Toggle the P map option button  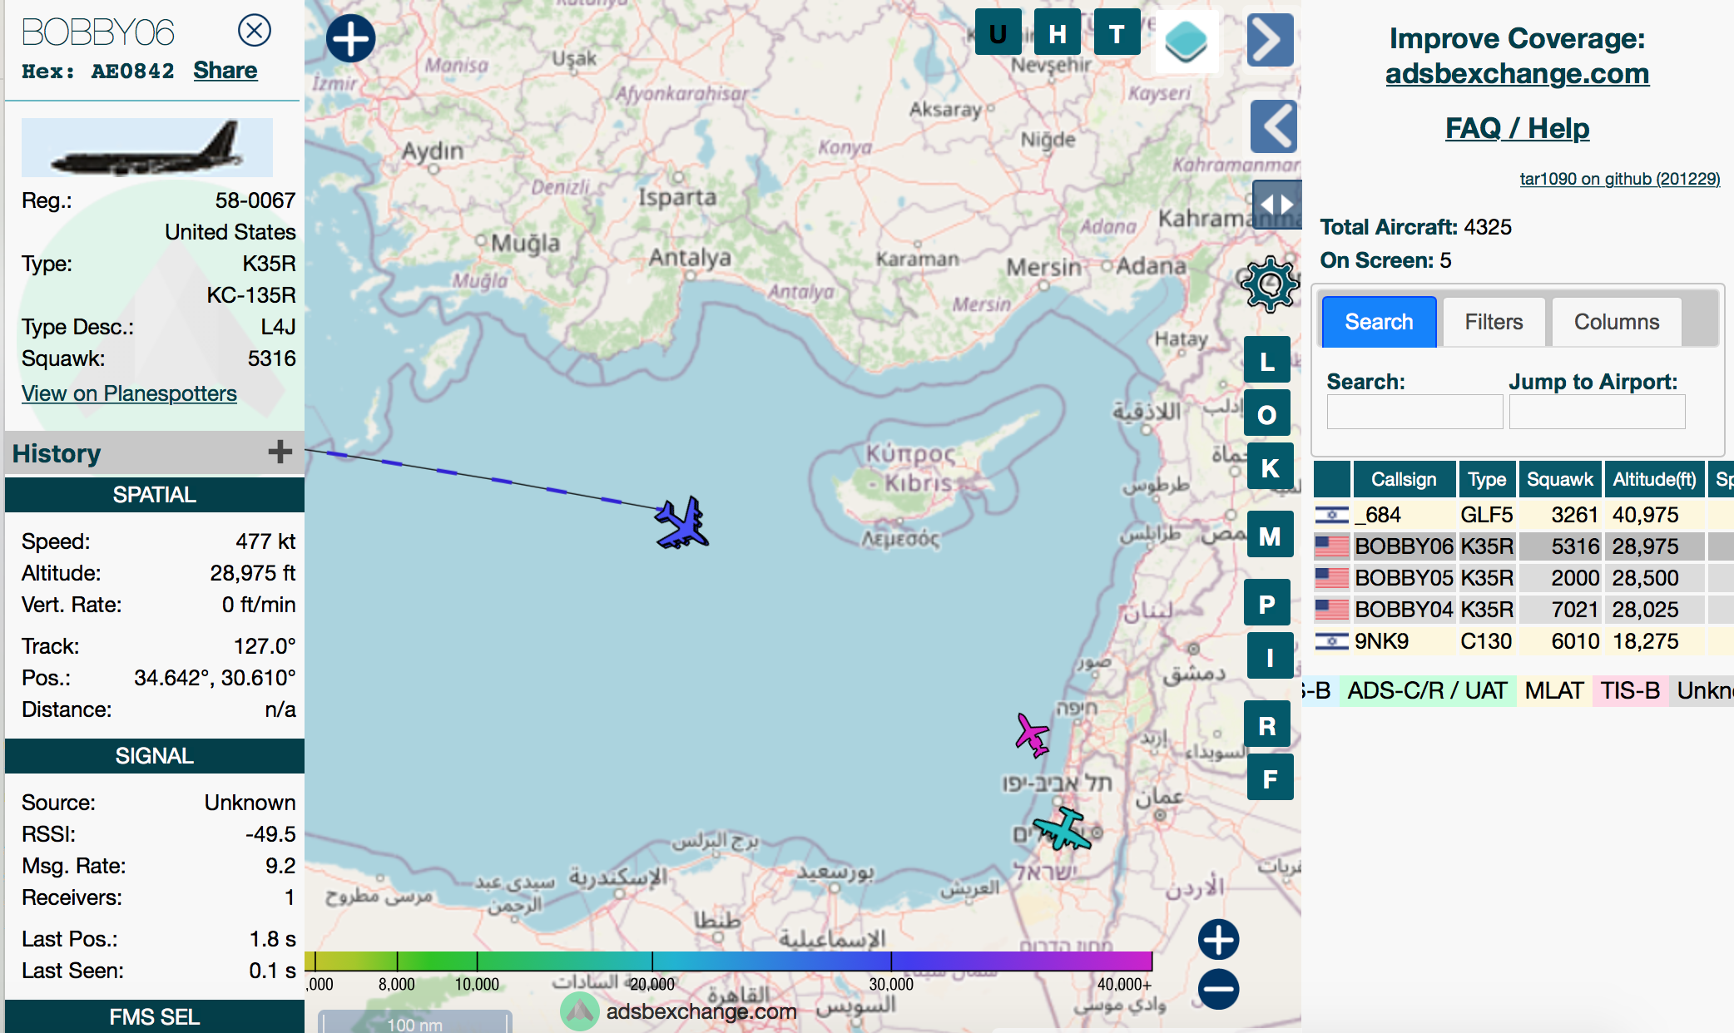pyautogui.click(x=1267, y=603)
